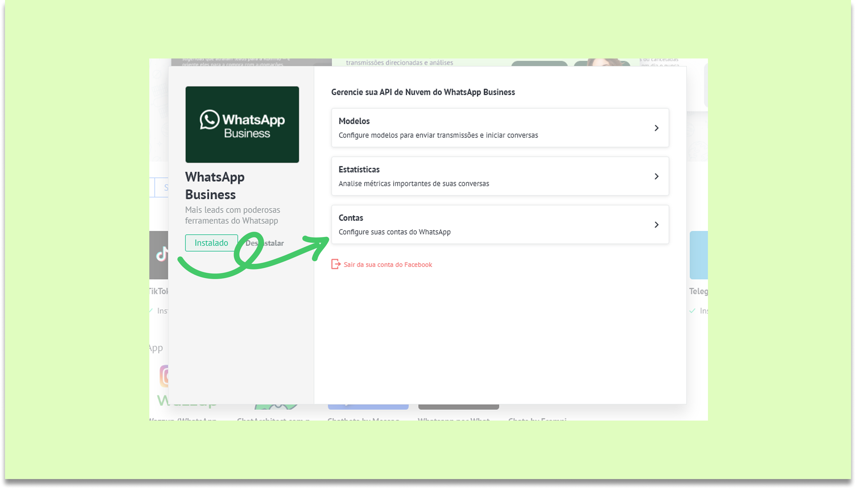The width and height of the screenshot is (856, 489).
Task: Click the blue Chatbots tile at the bottom
Action: point(368,407)
